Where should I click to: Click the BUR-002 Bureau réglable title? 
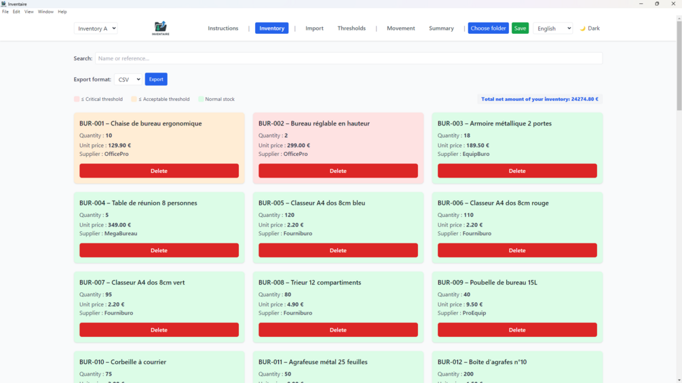click(314, 123)
